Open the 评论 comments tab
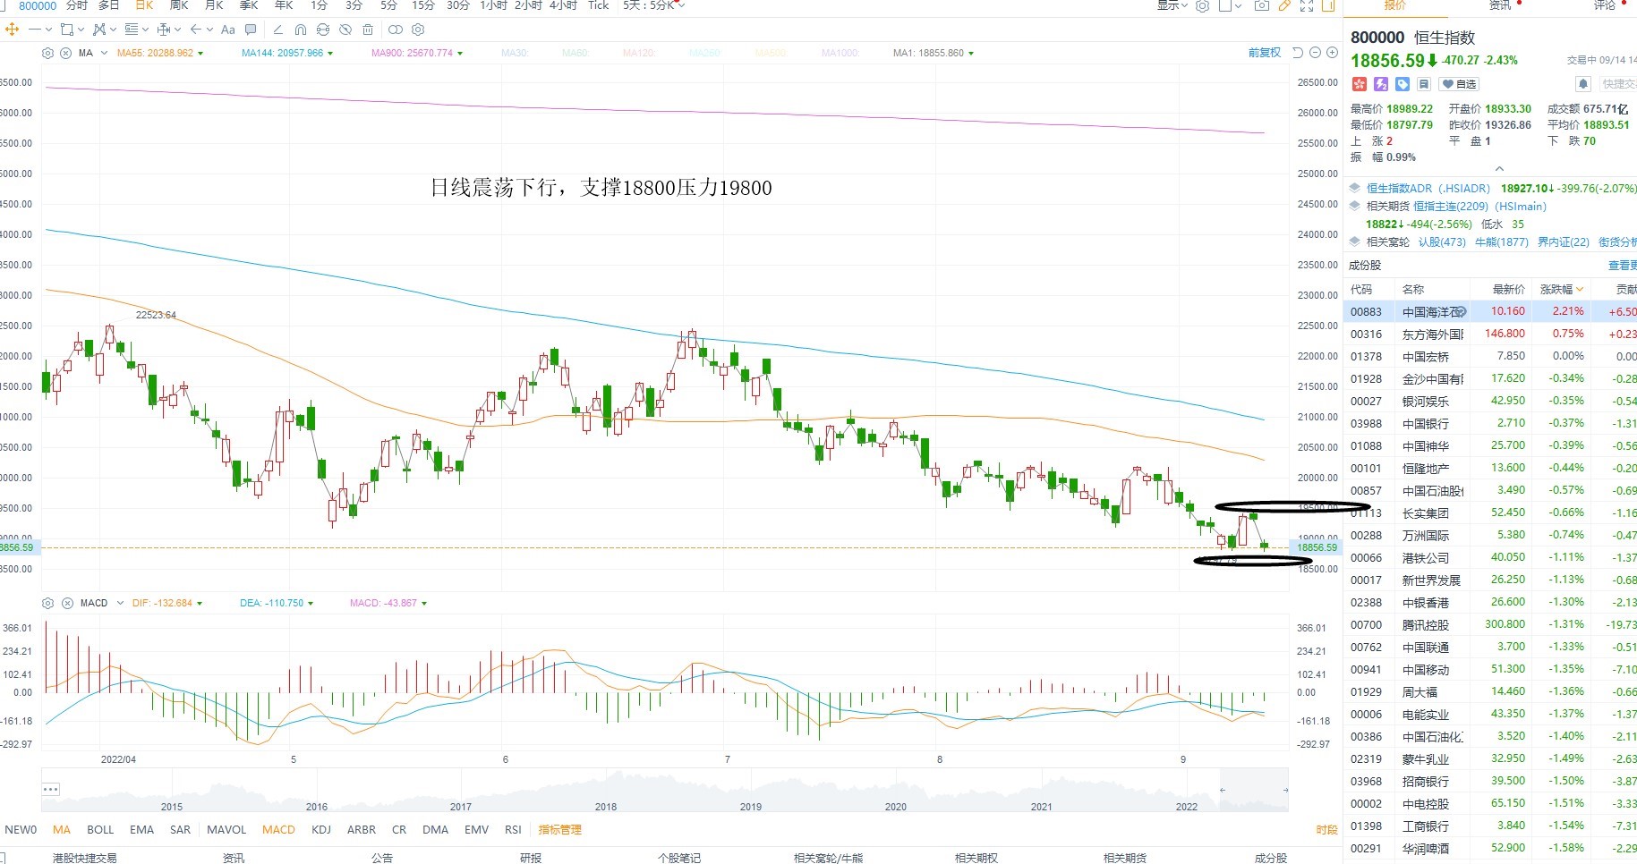Screen dimensions: 1637x864 (x=1605, y=5)
